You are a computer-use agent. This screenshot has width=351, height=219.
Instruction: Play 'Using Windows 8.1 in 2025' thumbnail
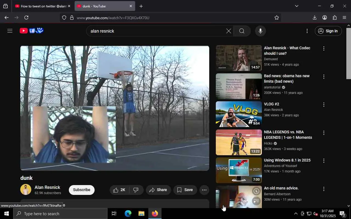239,170
